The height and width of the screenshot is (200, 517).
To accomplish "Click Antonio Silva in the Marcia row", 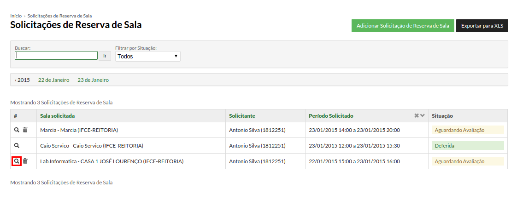I will [257, 130].
